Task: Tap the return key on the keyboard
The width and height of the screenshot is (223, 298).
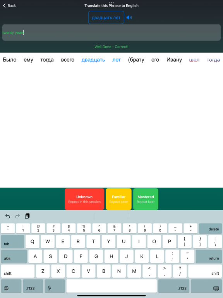Action: [x=209, y=256]
